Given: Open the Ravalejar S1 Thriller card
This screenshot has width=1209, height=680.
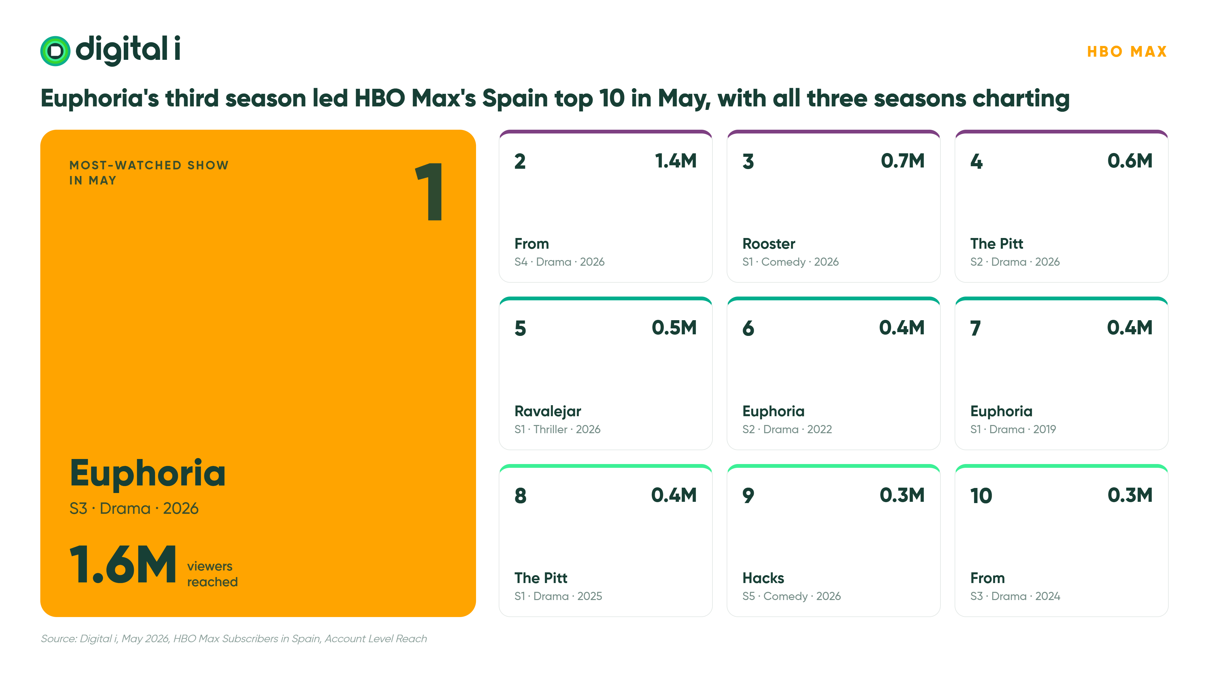Looking at the screenshot, I should click(605, 373).
